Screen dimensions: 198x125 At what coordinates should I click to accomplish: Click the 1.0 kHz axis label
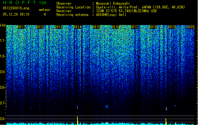point(3,56)
